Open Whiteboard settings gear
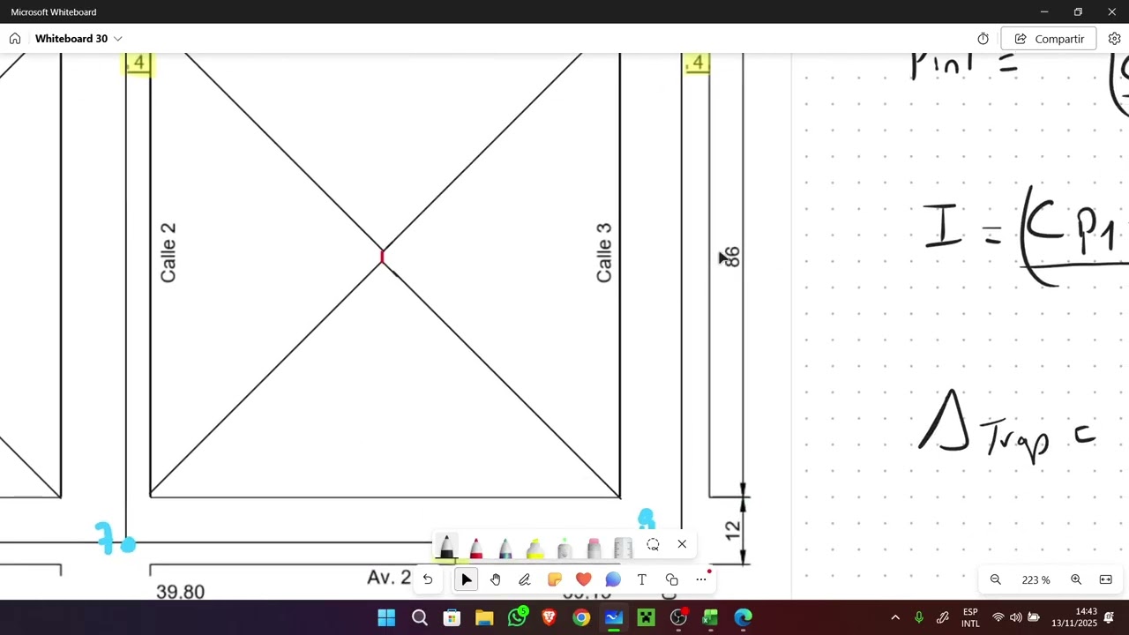The height and width of the screenshot is (635, 1129). (x=1114, y=39)
